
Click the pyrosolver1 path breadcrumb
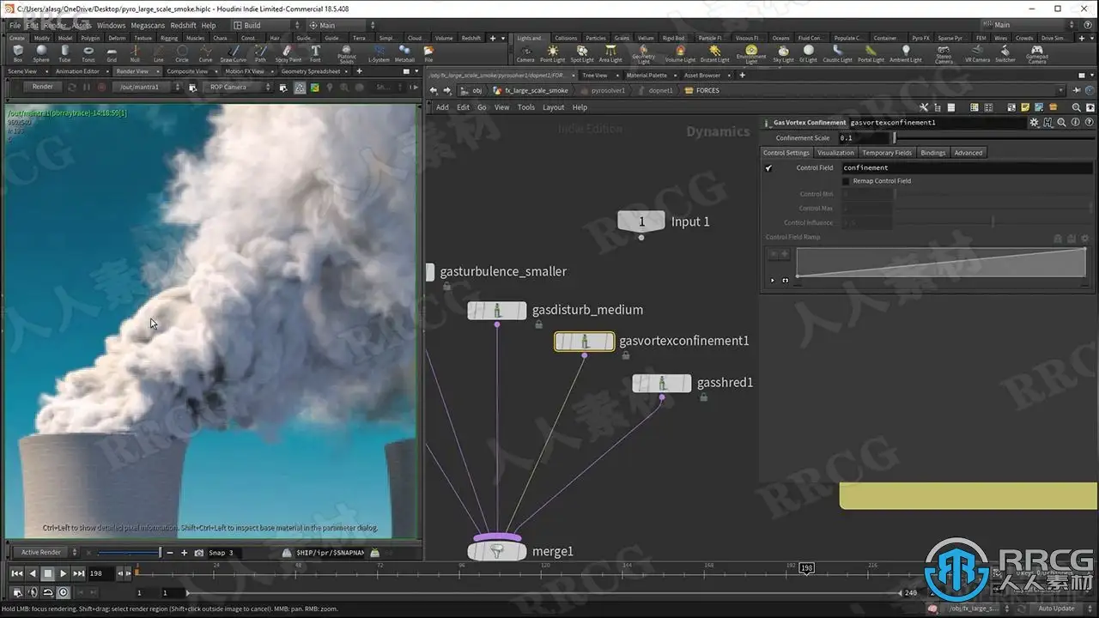point(608,90)
